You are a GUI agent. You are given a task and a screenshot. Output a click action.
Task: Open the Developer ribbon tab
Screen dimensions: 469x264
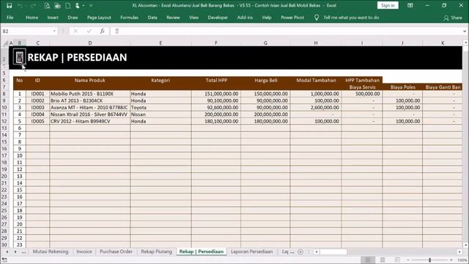click(x=218, y=18)
